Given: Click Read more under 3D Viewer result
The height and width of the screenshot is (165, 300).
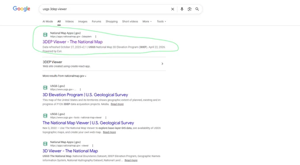Looking at the screenshot, I should click(131, 160).
